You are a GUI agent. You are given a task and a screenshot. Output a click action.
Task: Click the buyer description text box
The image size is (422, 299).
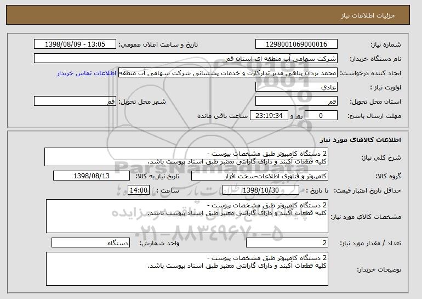187,269
